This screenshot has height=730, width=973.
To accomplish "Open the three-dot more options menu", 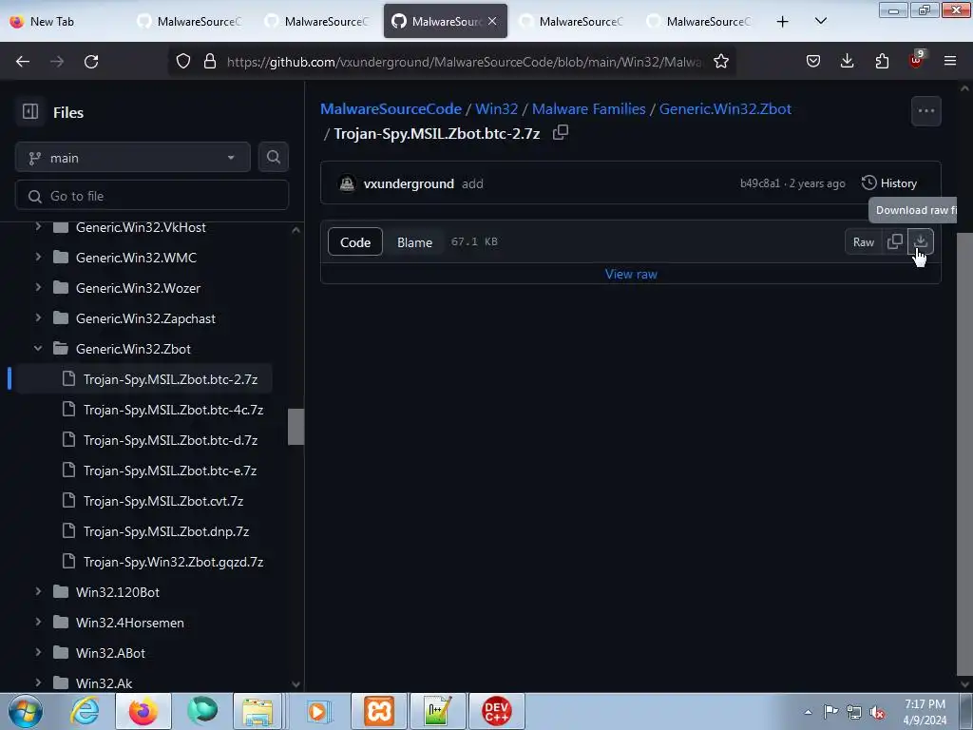I will [x=925, y=111].
